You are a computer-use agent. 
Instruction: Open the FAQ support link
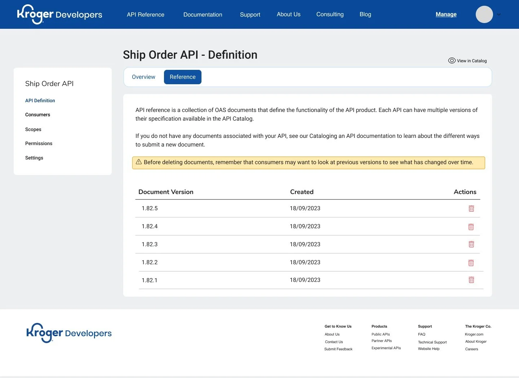coord(421,334)
